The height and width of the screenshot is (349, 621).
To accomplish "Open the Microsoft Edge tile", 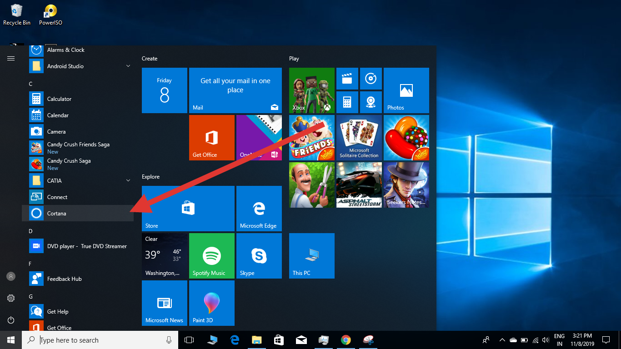I will 259,209.
